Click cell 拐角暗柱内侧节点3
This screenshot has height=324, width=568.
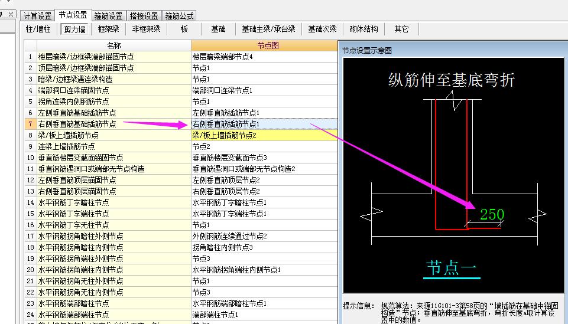click(x=264, y=247)
